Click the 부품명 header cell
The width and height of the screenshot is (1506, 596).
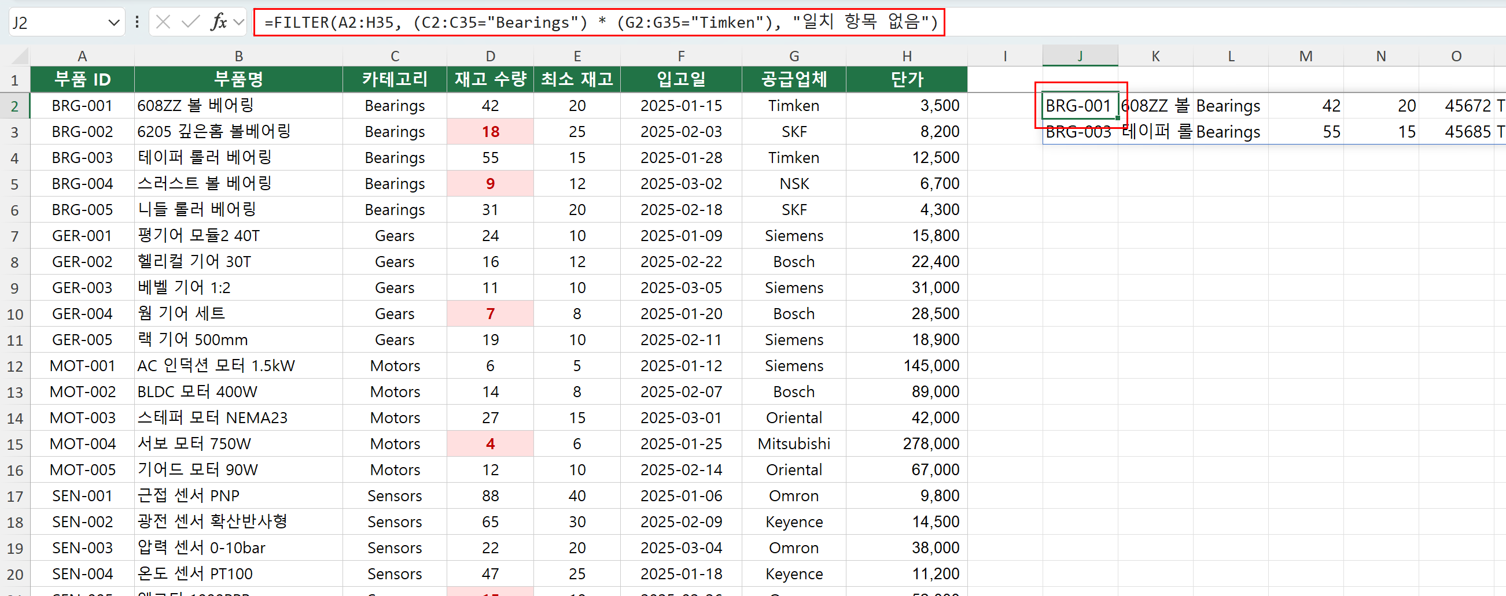tap(238, 79)
